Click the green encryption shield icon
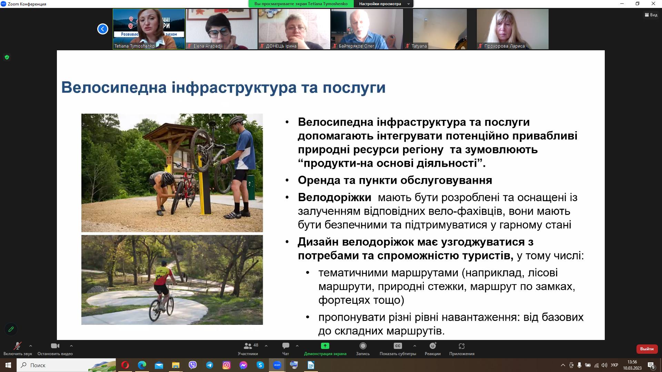Screen dimensions: 662x372 click(x=7, y=57)
